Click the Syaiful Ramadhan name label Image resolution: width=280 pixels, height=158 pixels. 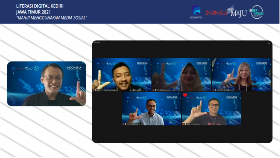(x=107, y=90)
